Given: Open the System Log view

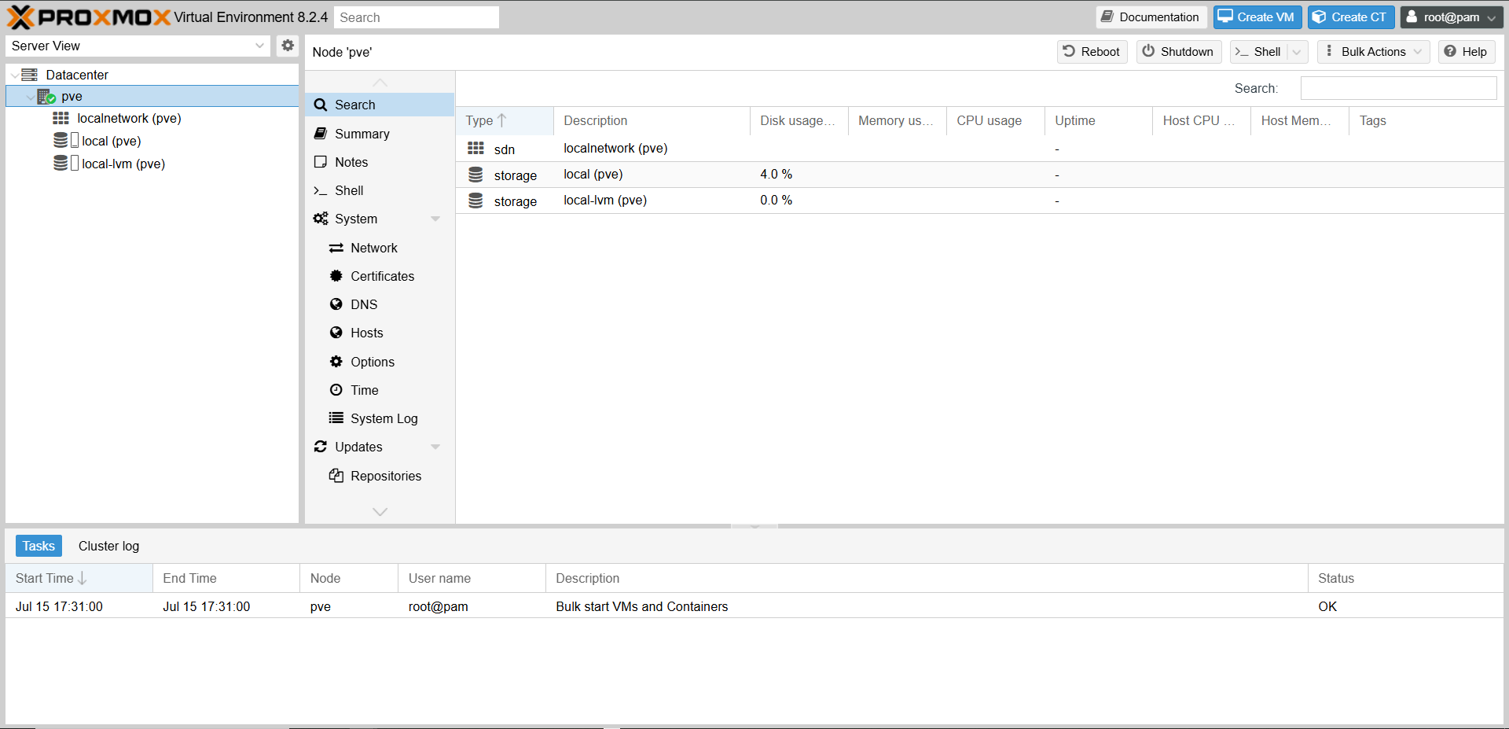Looking at the screenshot, I should coord(384,418).
